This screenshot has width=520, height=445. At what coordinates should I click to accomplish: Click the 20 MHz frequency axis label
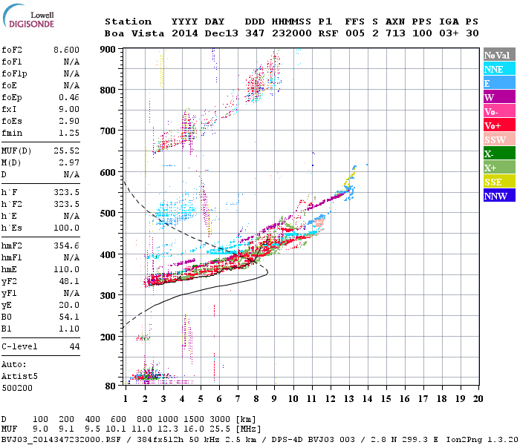pos(478,399)
